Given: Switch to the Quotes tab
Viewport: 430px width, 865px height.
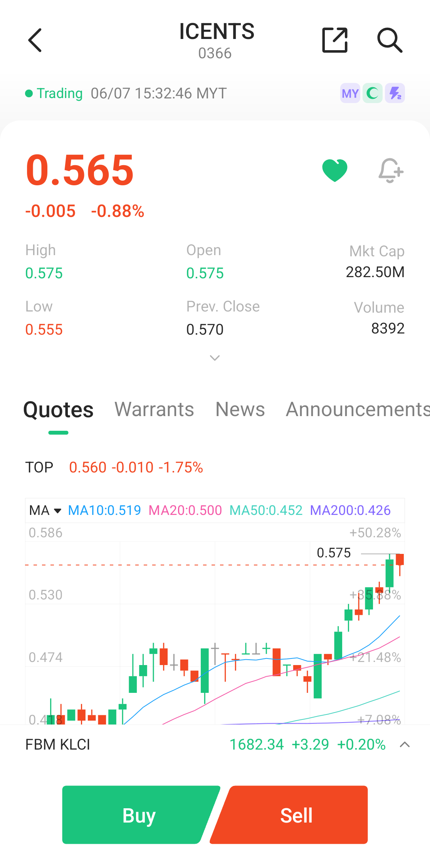Looking at the screenshot, I should tap(59, 410).
